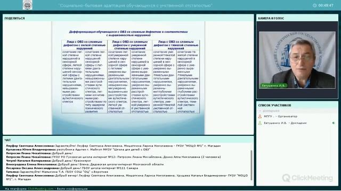Click Татьяна's chat message about ГБОУ СОШ
Screen dimensions: 341x191
(x=57, y=172)
